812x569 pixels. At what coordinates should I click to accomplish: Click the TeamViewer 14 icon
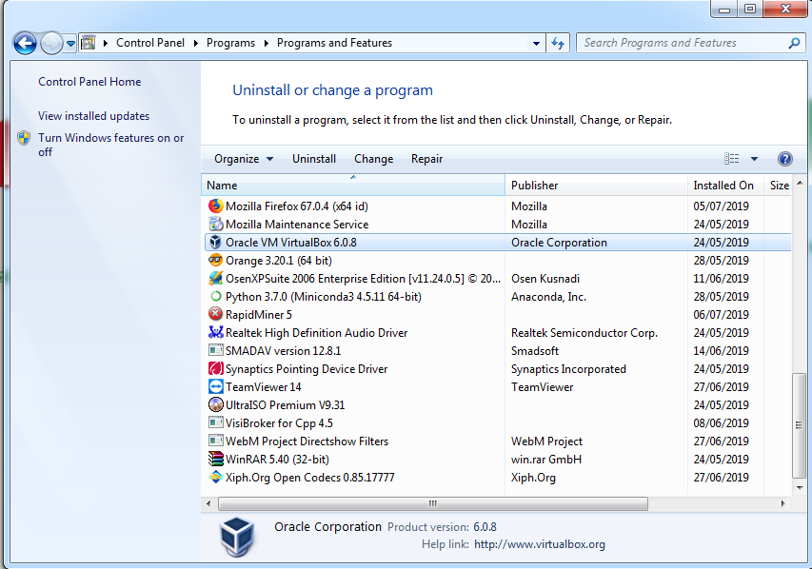(x=213, y=386)
